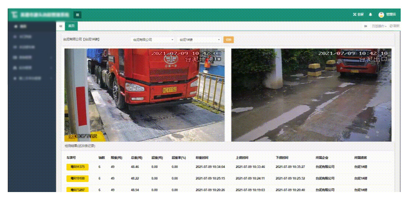Click license plate 粤R19188 badge

tap(78, 178)
